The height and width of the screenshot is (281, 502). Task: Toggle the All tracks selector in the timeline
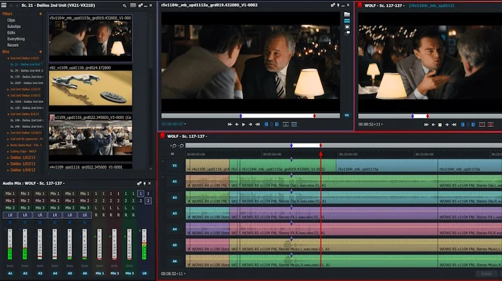coord(172,154)
